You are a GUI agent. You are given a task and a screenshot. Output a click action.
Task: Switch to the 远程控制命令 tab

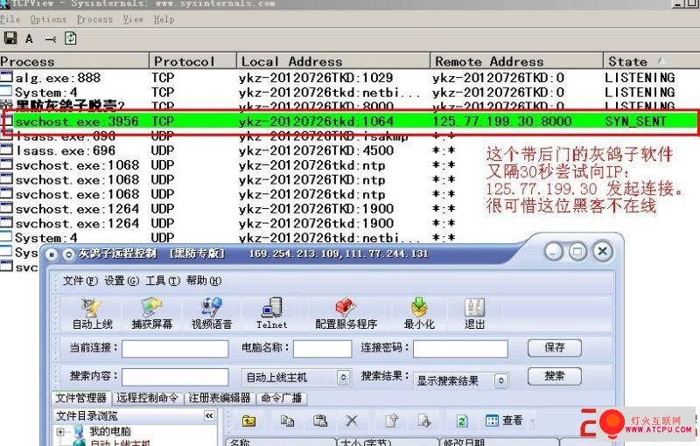(147, 398)
